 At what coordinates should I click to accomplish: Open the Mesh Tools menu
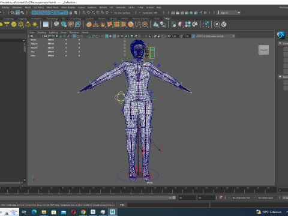[x=52, y=7]
